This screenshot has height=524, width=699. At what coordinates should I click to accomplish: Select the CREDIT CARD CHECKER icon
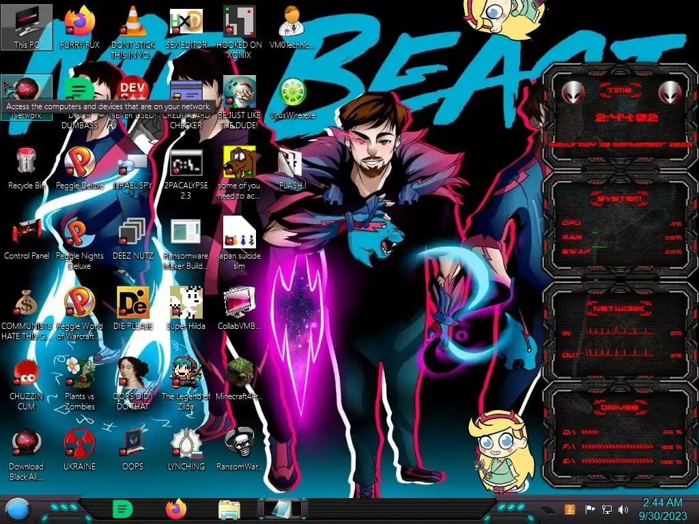[186, 102]
